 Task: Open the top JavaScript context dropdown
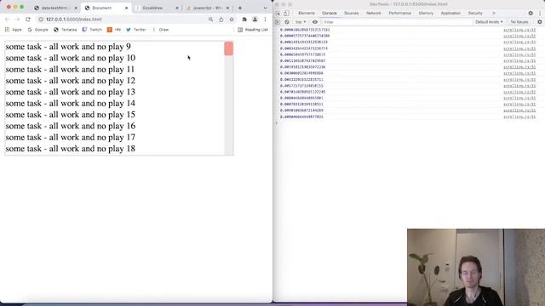click(x=301, y=22)
